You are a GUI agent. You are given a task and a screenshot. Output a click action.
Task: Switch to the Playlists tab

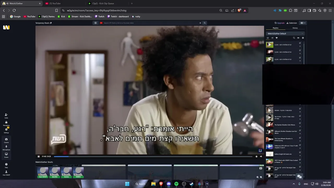click(276, 28)
